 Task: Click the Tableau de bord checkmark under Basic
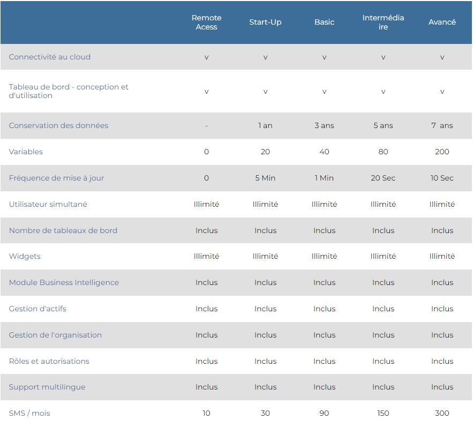pyautogui.click(x=324, y=92)
